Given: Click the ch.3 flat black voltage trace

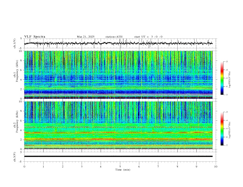Looking at the screenshot, I should click(x=118, y=156).
